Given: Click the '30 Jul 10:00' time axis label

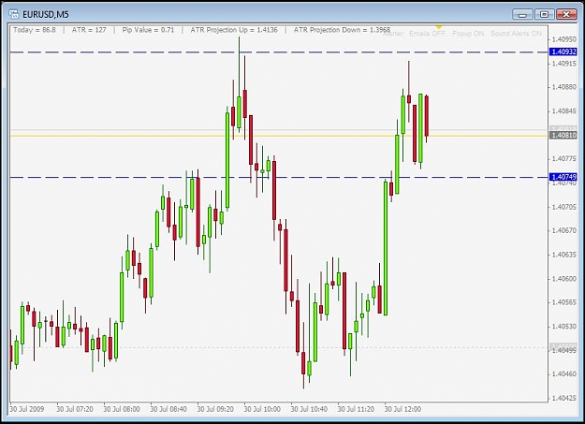Looking at the screenshot, I should (262, 409).
